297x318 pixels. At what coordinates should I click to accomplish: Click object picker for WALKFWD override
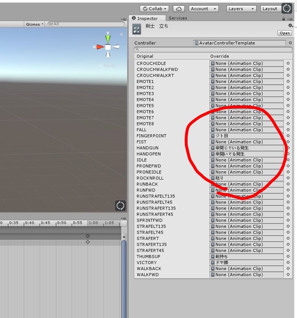coord(288,275)
